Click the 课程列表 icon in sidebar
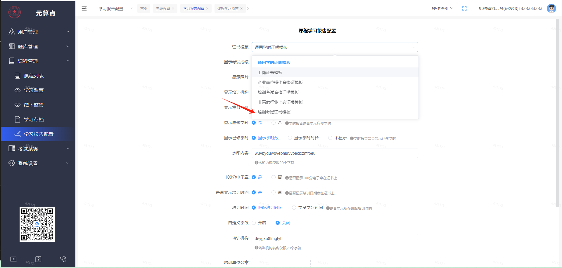 pos(18,76)
